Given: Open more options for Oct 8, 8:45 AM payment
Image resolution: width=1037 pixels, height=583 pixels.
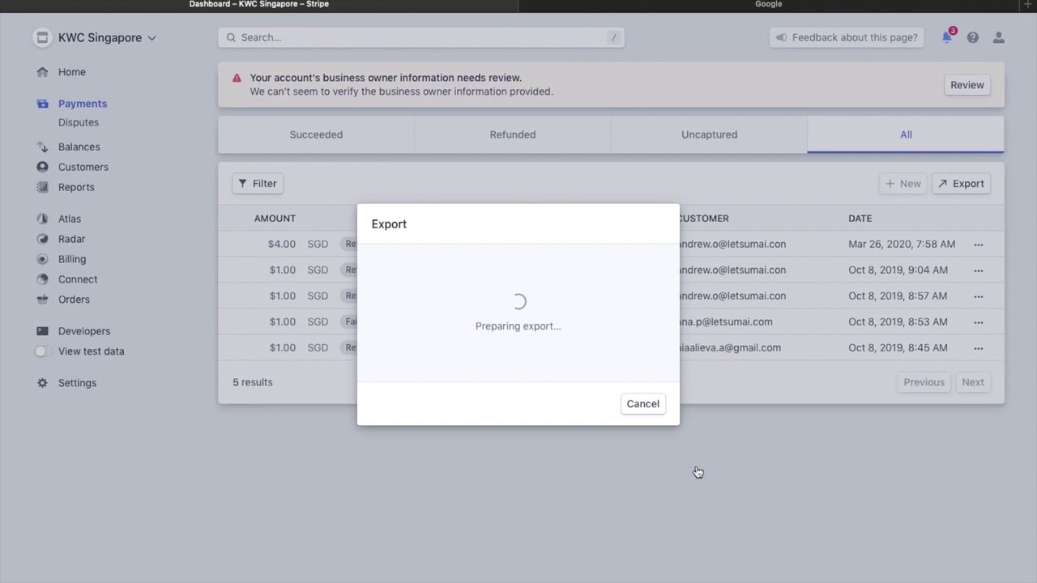Looking at the screenshot, I should 978,347.
